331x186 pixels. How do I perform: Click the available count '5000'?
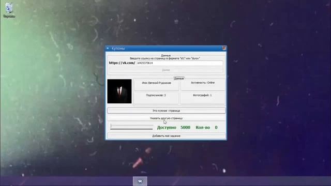point(185,128)
